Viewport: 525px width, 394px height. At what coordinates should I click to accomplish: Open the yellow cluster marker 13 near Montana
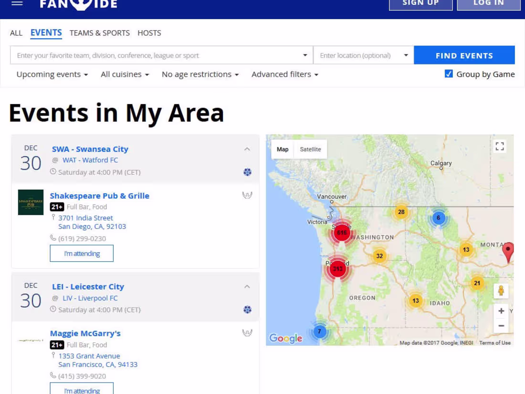tap(466, 250)
